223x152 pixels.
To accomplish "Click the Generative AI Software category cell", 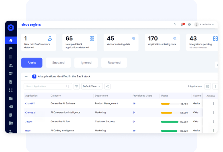I will pos(63,103).
